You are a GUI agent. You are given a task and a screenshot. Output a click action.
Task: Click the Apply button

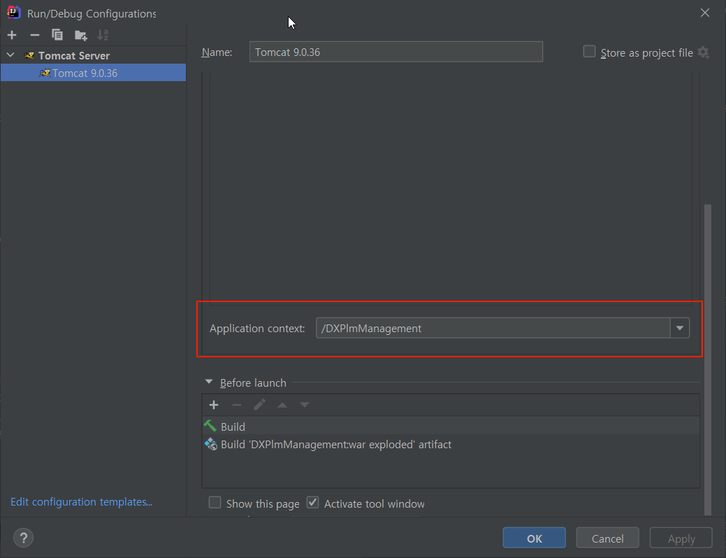(681, 538)
